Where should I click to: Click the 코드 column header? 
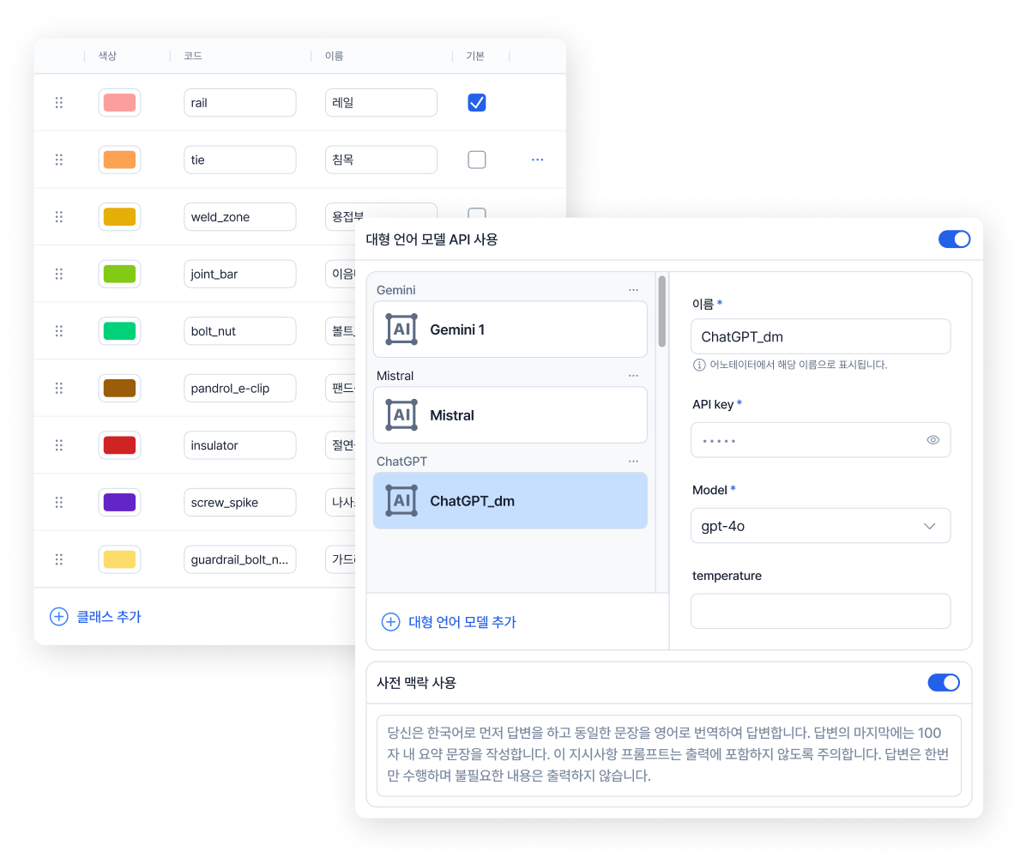pos(193,56)
